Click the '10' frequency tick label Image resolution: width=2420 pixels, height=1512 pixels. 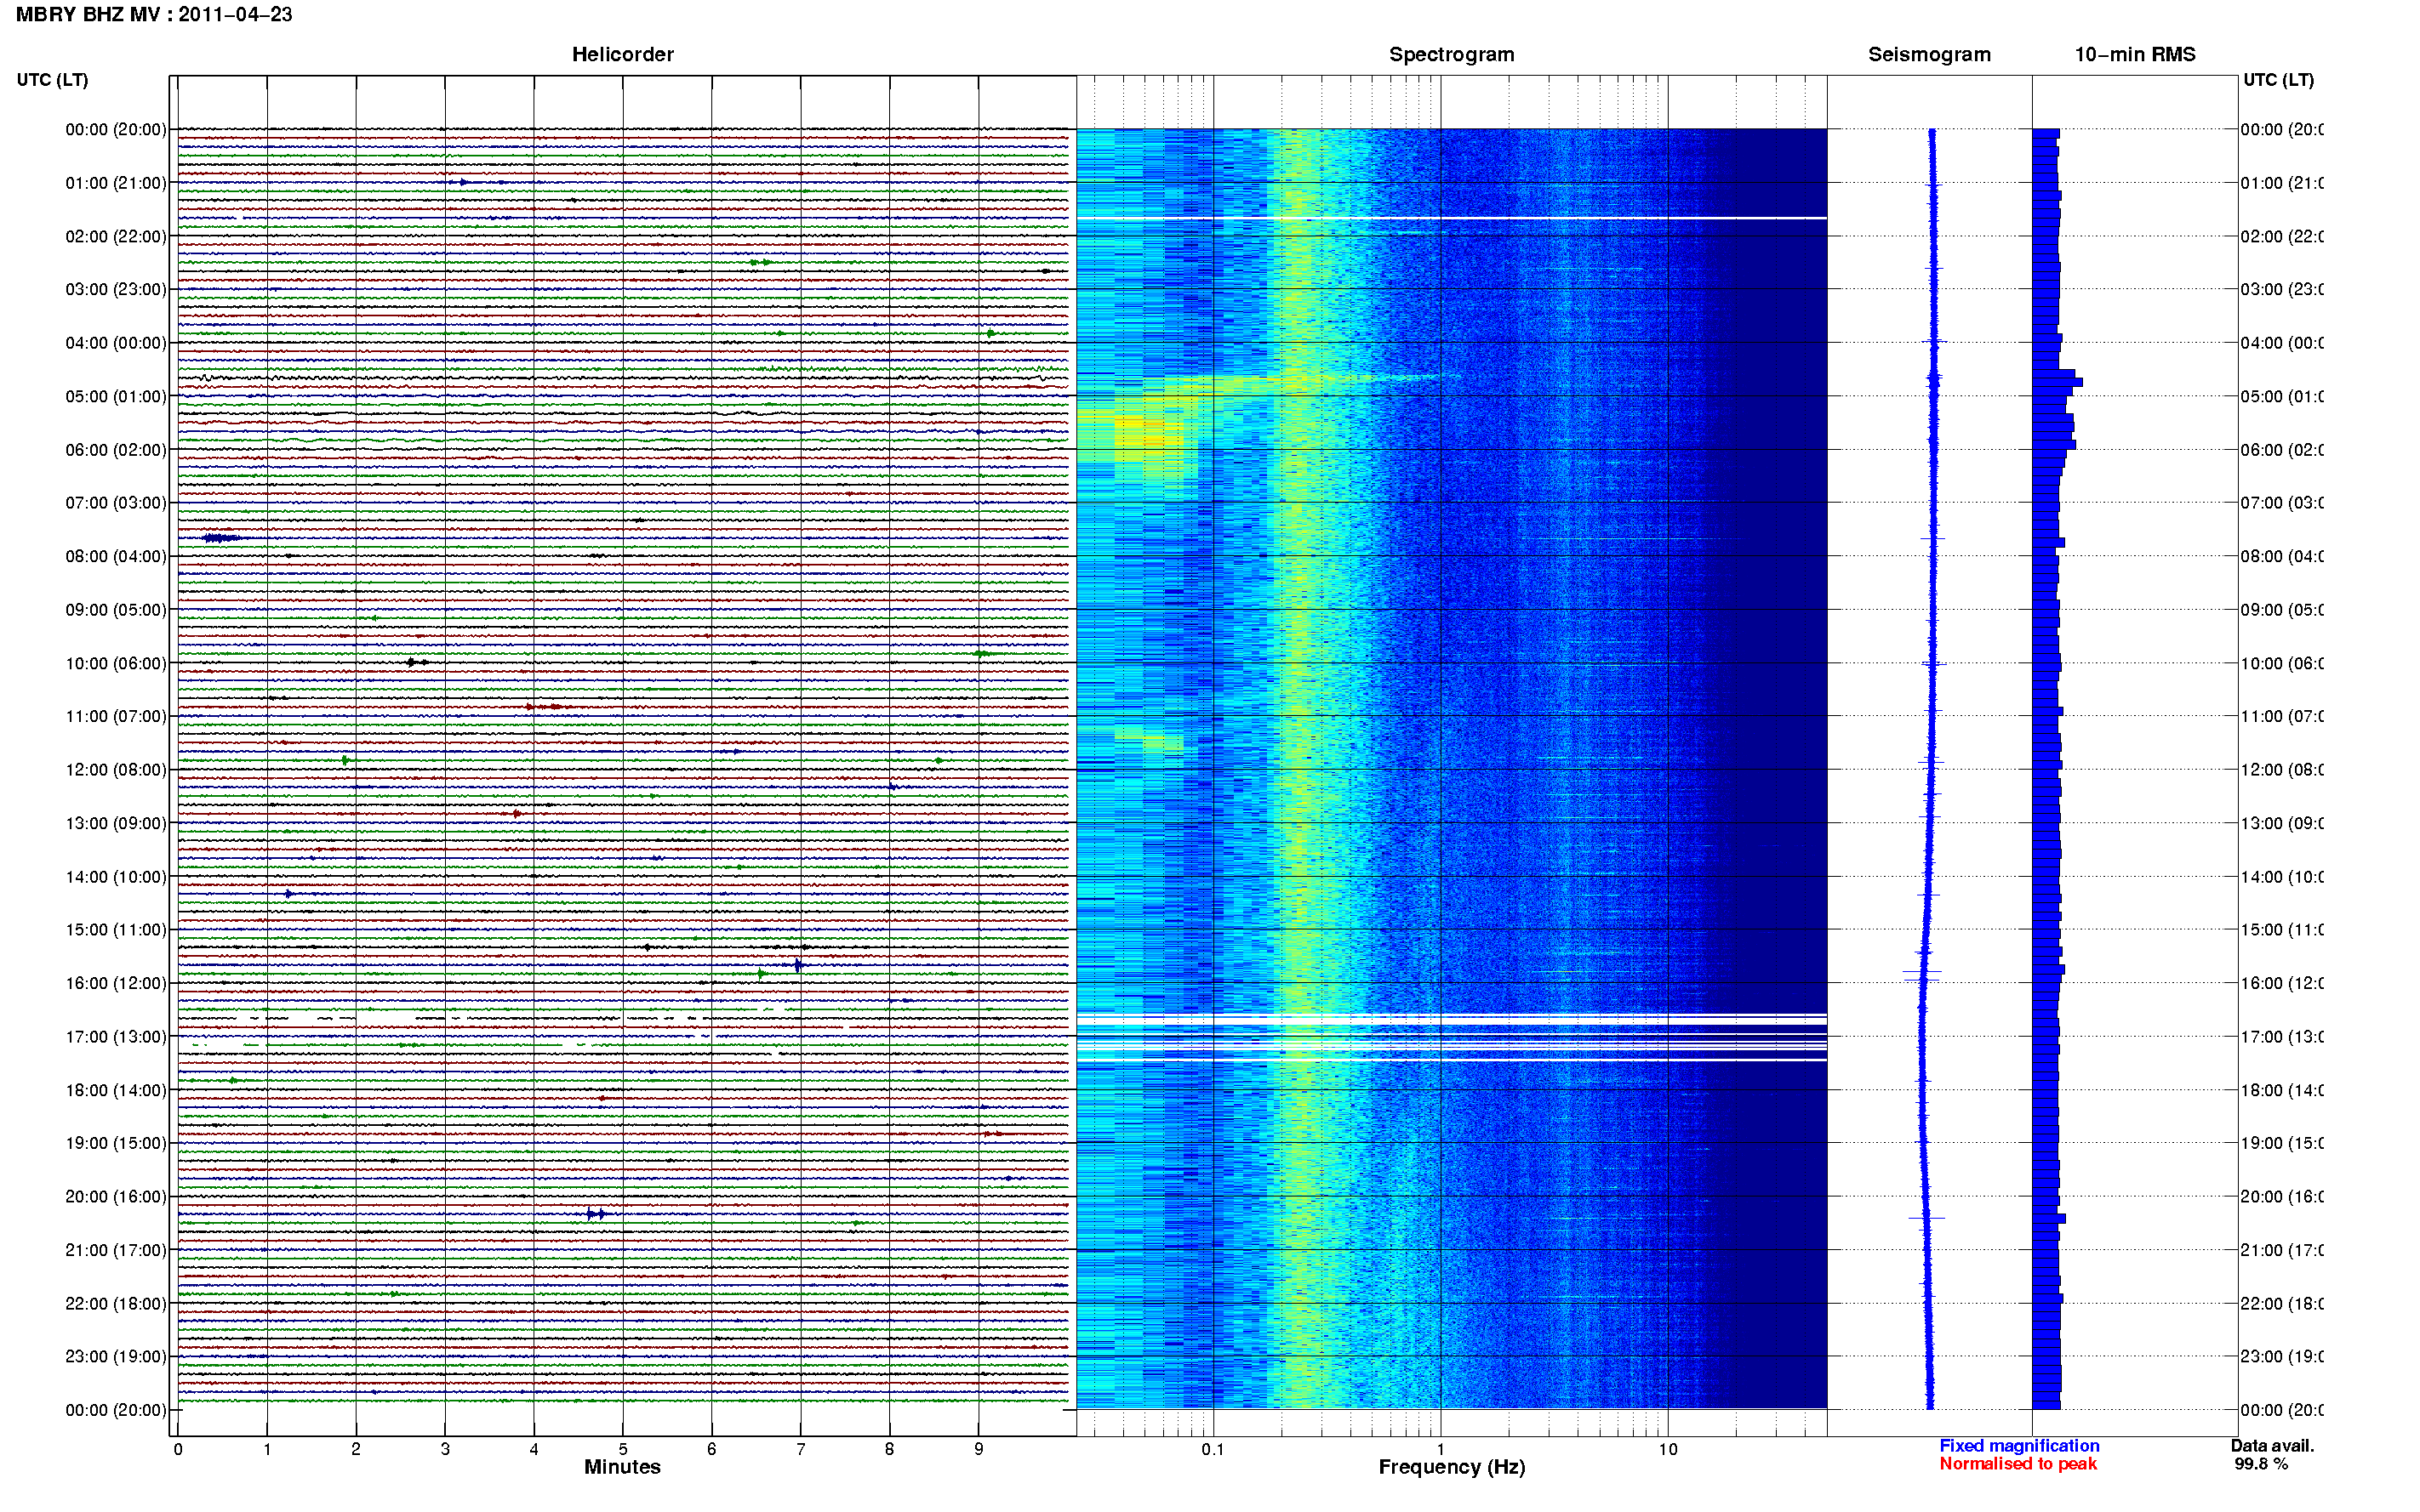(1668, 1449)
